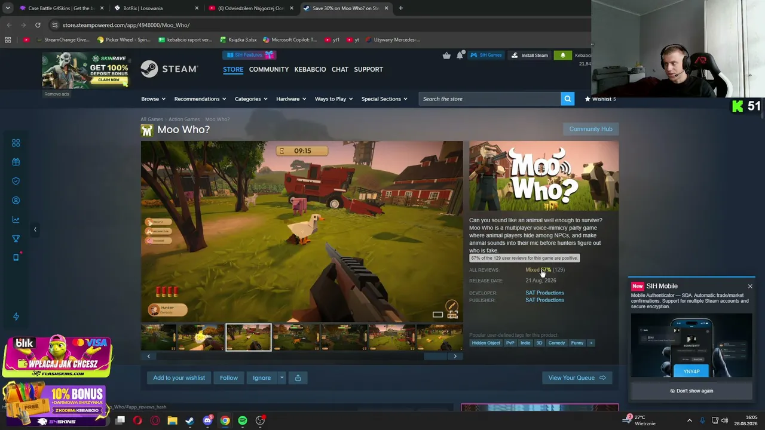This screenshot has width=765, height=430.
Task: Click the volume speaker icon in system tray
Action: (x=725, y=420)
